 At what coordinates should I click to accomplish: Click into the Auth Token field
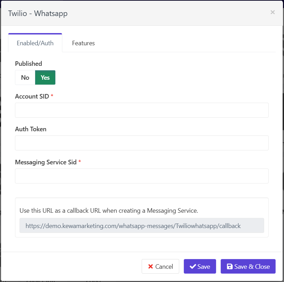click(x=142, y=143)
